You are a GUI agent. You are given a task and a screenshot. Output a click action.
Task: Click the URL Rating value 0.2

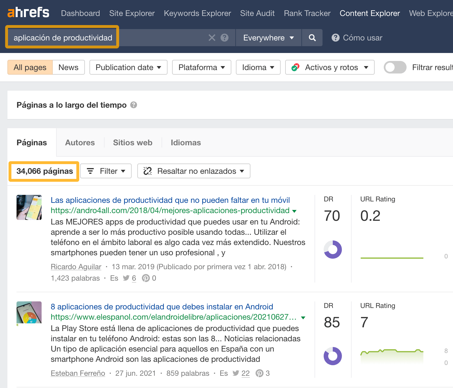tap(370, 216)
